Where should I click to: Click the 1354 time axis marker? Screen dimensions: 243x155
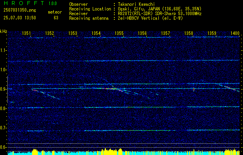coord(96,33)
